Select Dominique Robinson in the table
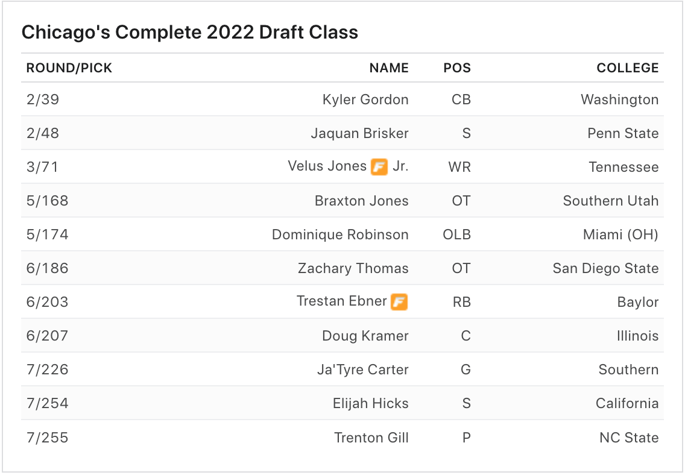The width and height of the screenshot is (685, 475). tap(340, 234)
